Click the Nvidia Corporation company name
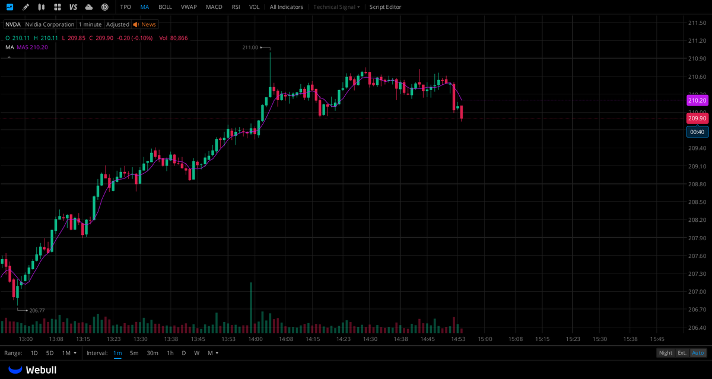The height and width of the screenshot is (379, 712). click(50, 24)
